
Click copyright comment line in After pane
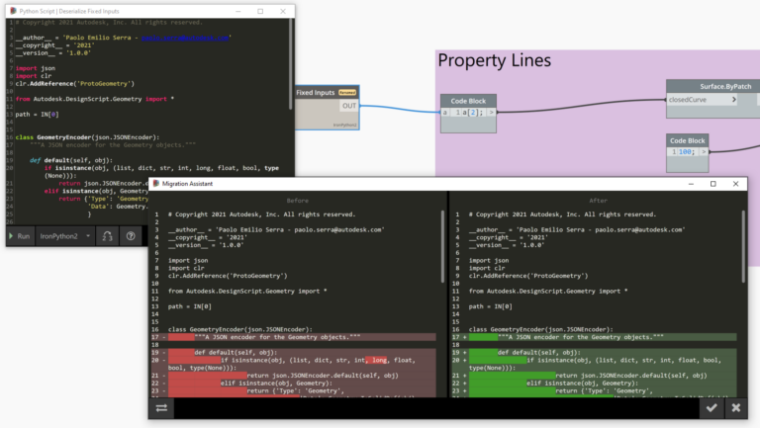click(562, 214)
